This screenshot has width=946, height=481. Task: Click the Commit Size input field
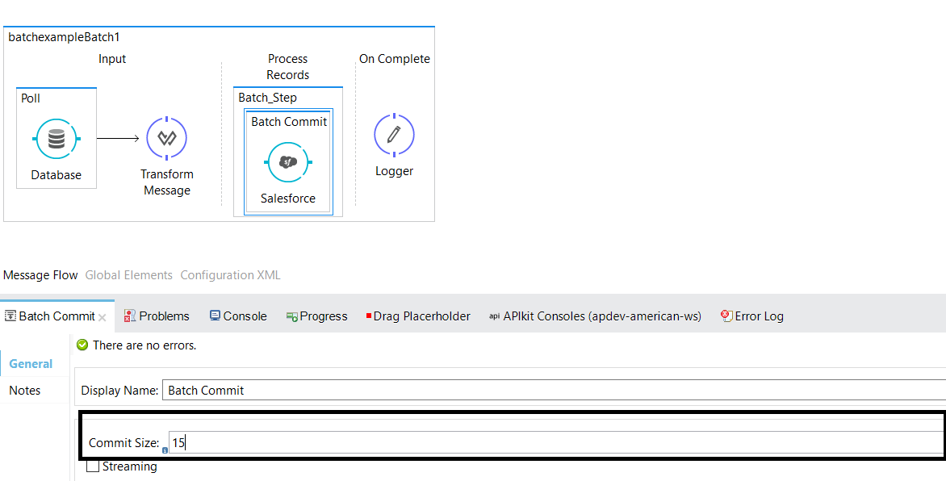point(556,443)
